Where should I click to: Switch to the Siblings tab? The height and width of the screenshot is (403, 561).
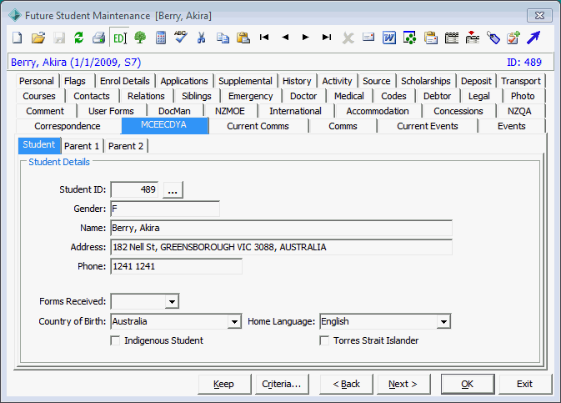(197, 96)
